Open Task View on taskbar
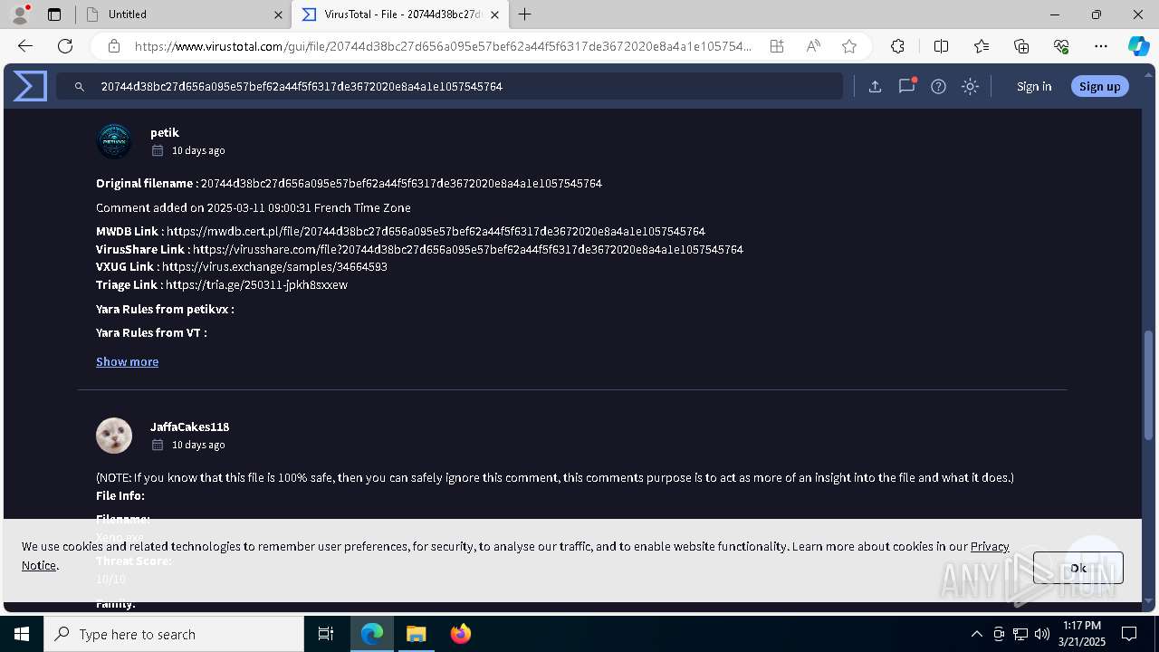The height and width of the screenshot is (652, 1159). click(326, 634)
